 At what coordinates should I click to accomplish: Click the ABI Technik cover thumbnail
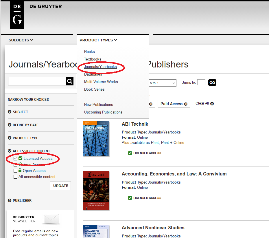[x=96, y=139]
